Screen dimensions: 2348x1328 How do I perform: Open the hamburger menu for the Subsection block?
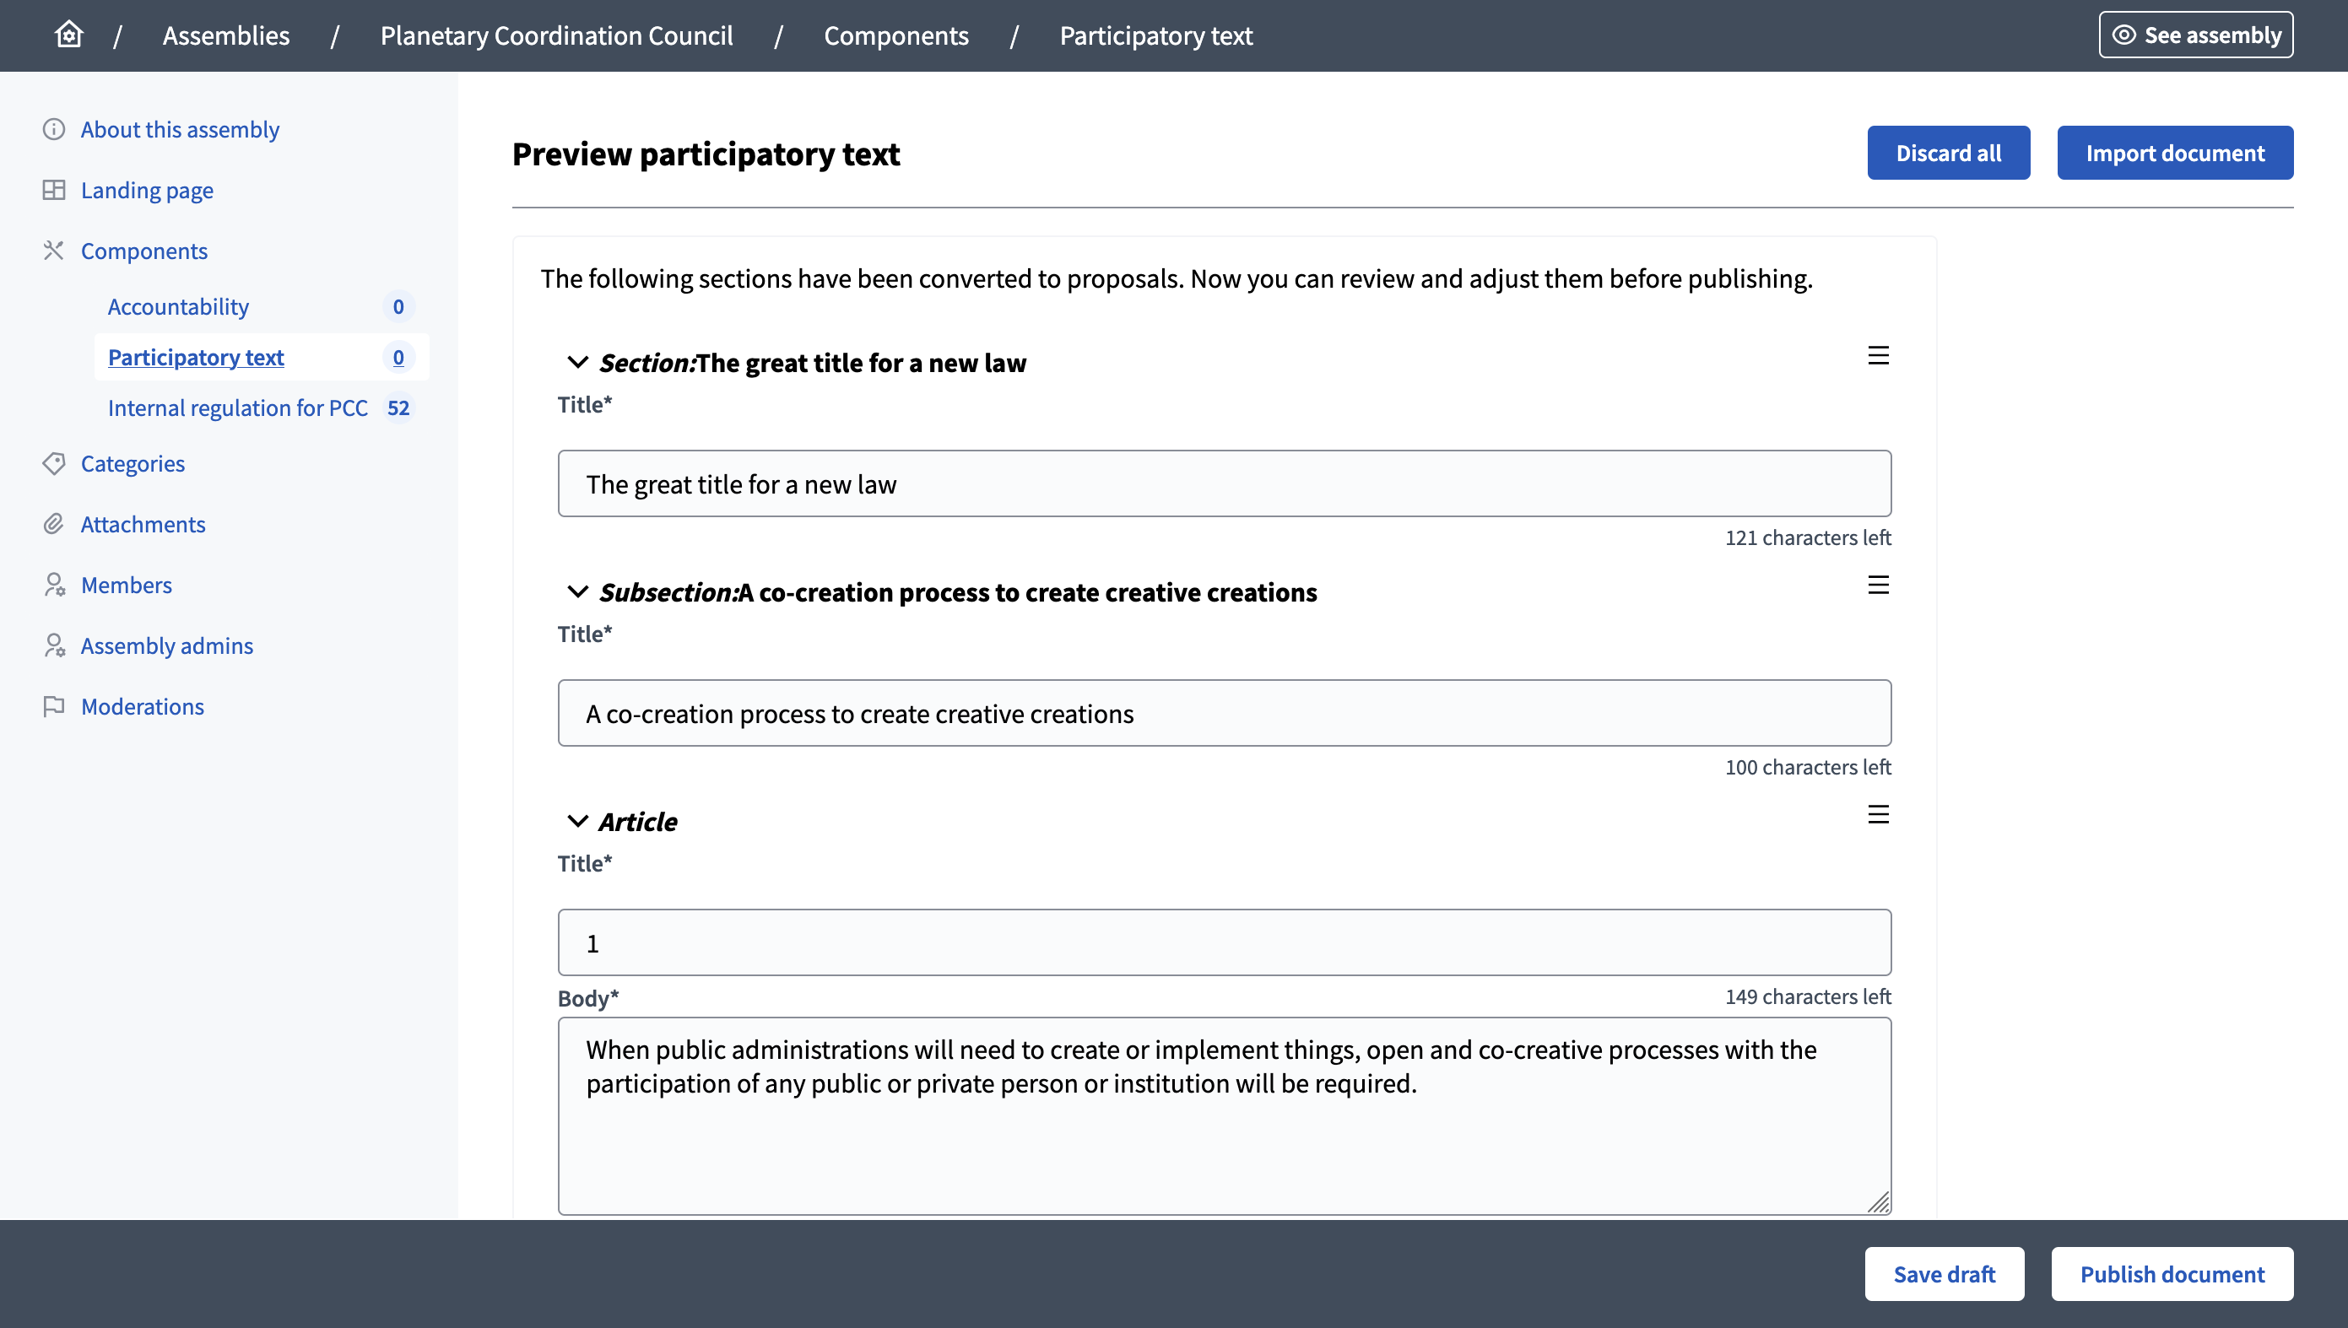(1877, 585)
